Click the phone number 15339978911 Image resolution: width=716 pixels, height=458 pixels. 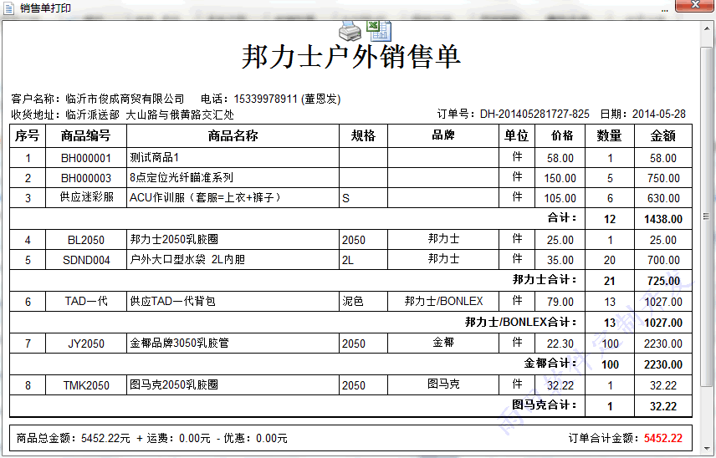pyautogui.click(x=265, y=99)
